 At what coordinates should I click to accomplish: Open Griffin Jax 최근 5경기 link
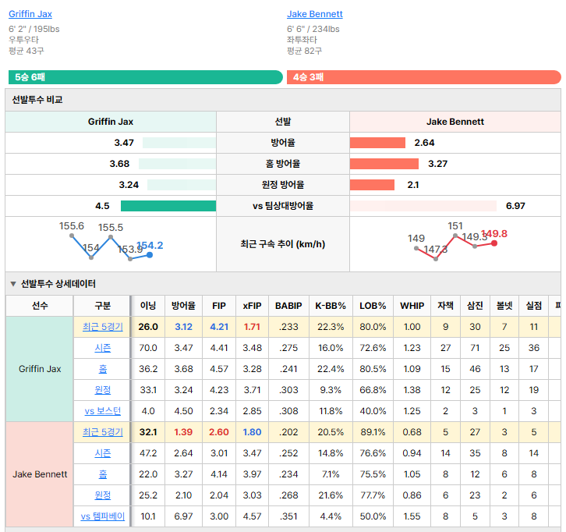tap(102, 327)
